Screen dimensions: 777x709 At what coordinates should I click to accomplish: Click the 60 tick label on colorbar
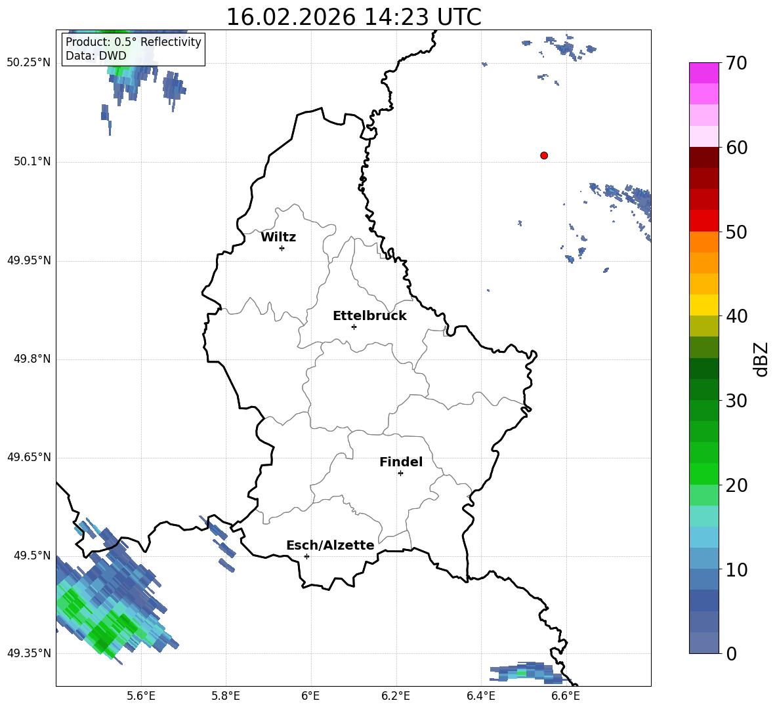coord(736,148)
